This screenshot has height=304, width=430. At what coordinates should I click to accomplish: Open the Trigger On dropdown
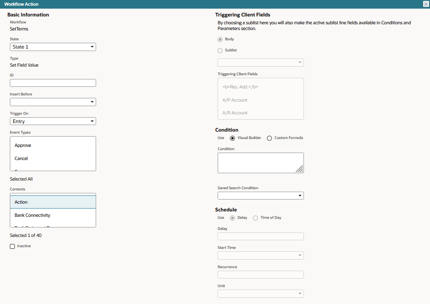point(53,121)
